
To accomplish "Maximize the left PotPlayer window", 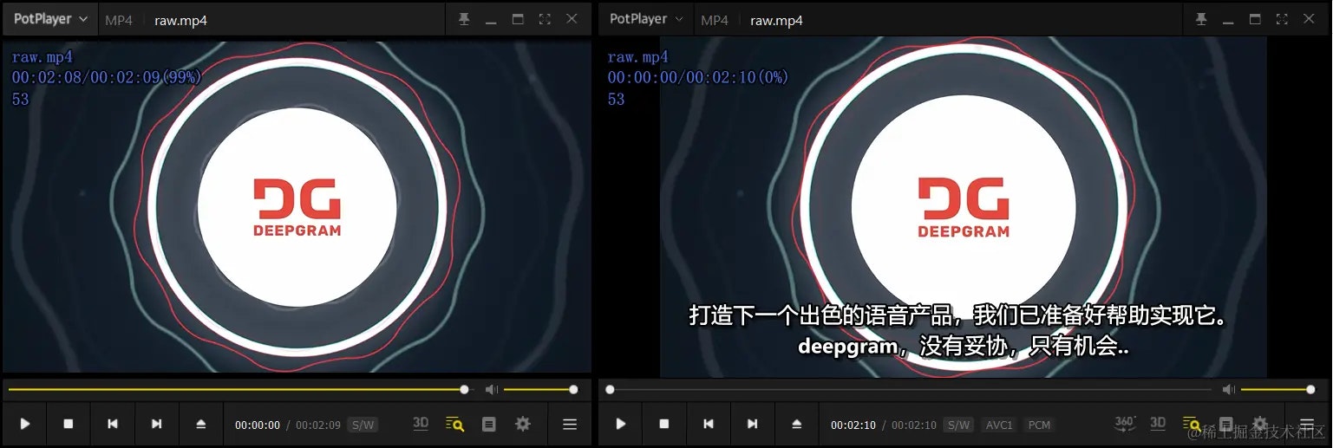I will pyautogui.click(x=518, y=19).
